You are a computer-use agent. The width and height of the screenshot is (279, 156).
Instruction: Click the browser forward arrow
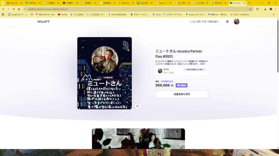8,9
